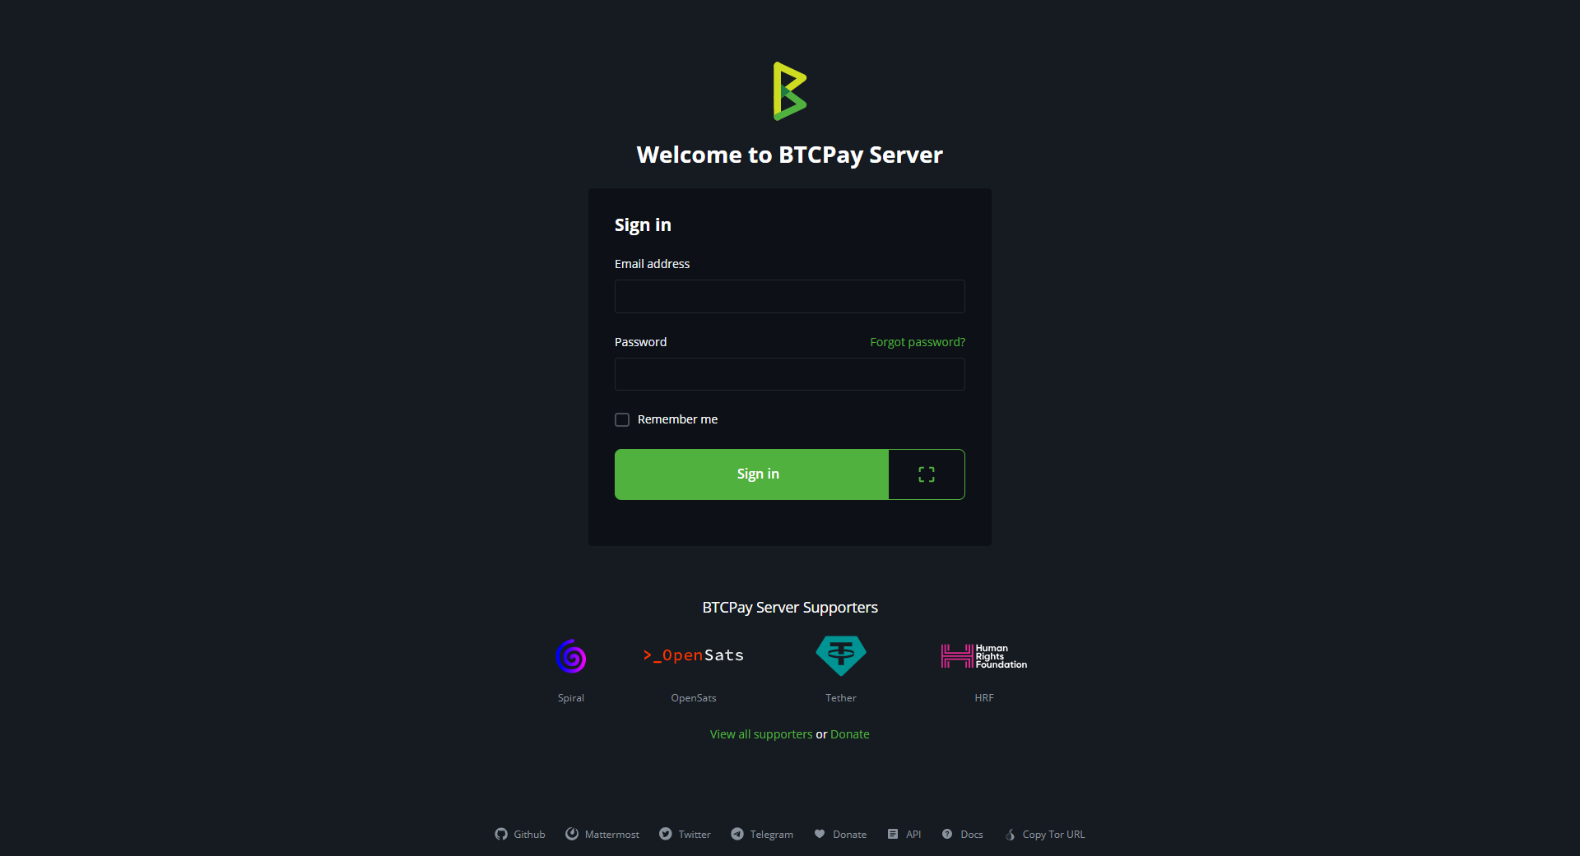The image size is (1580, 856).
Task: Open the Human Rights Foundation logo
Action: pos(984,656)
